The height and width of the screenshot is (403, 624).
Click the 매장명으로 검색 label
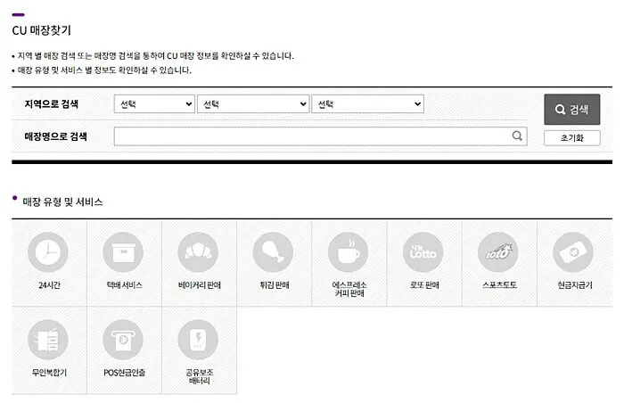click(x=55, y=136)
